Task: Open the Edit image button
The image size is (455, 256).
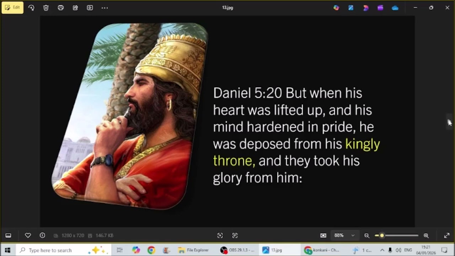Action: [x=12, y=7]
